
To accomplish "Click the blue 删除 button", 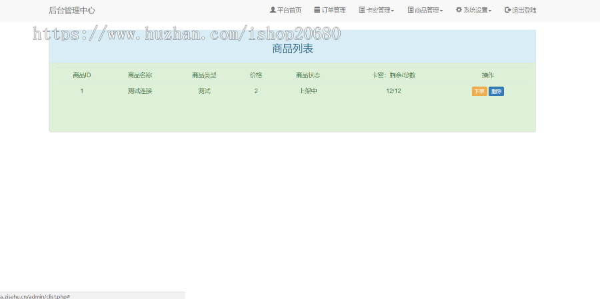I will (496, 91).
